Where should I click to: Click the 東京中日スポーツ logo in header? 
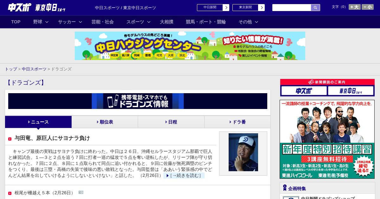coord(50,8)
